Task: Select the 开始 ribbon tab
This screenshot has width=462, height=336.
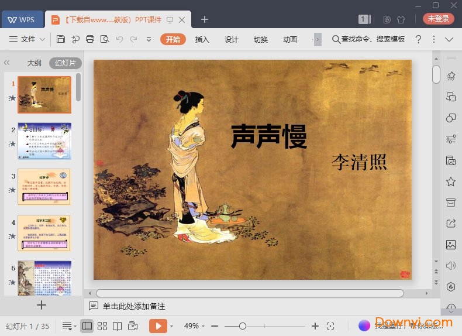Action: [173, 39]
